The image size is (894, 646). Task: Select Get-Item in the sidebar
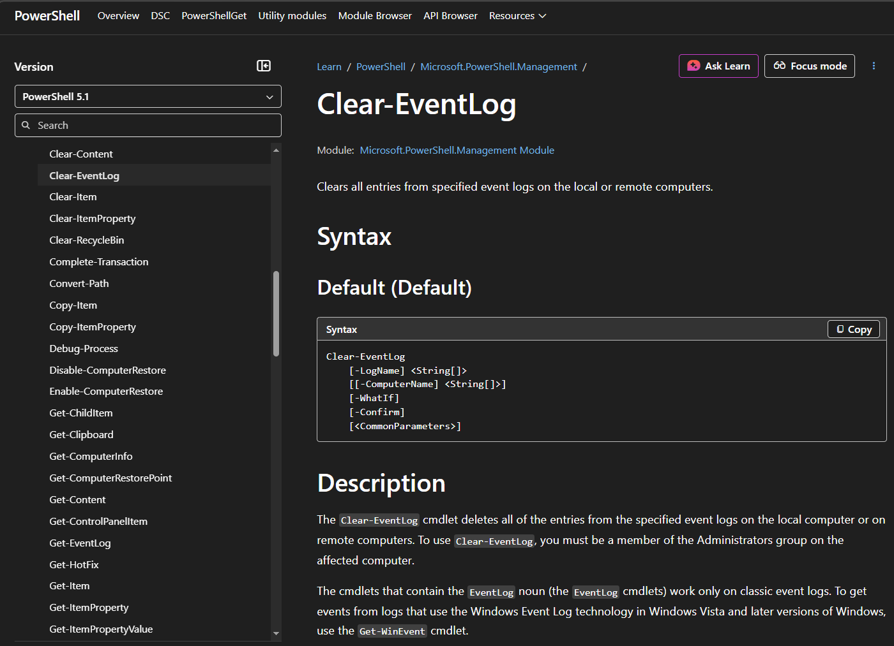(70, 586)
